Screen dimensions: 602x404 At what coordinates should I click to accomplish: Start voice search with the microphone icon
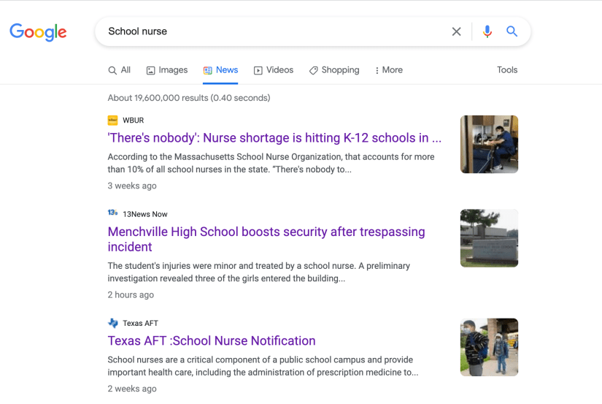(x=487, y=31)
